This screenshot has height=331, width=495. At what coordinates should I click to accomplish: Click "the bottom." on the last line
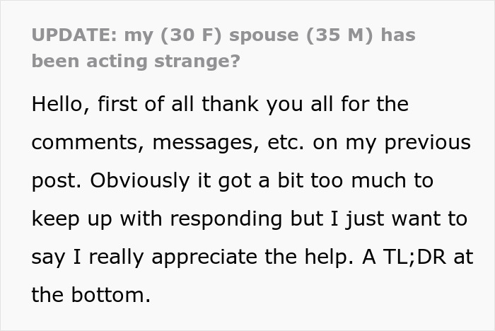[x=91, y=295]
